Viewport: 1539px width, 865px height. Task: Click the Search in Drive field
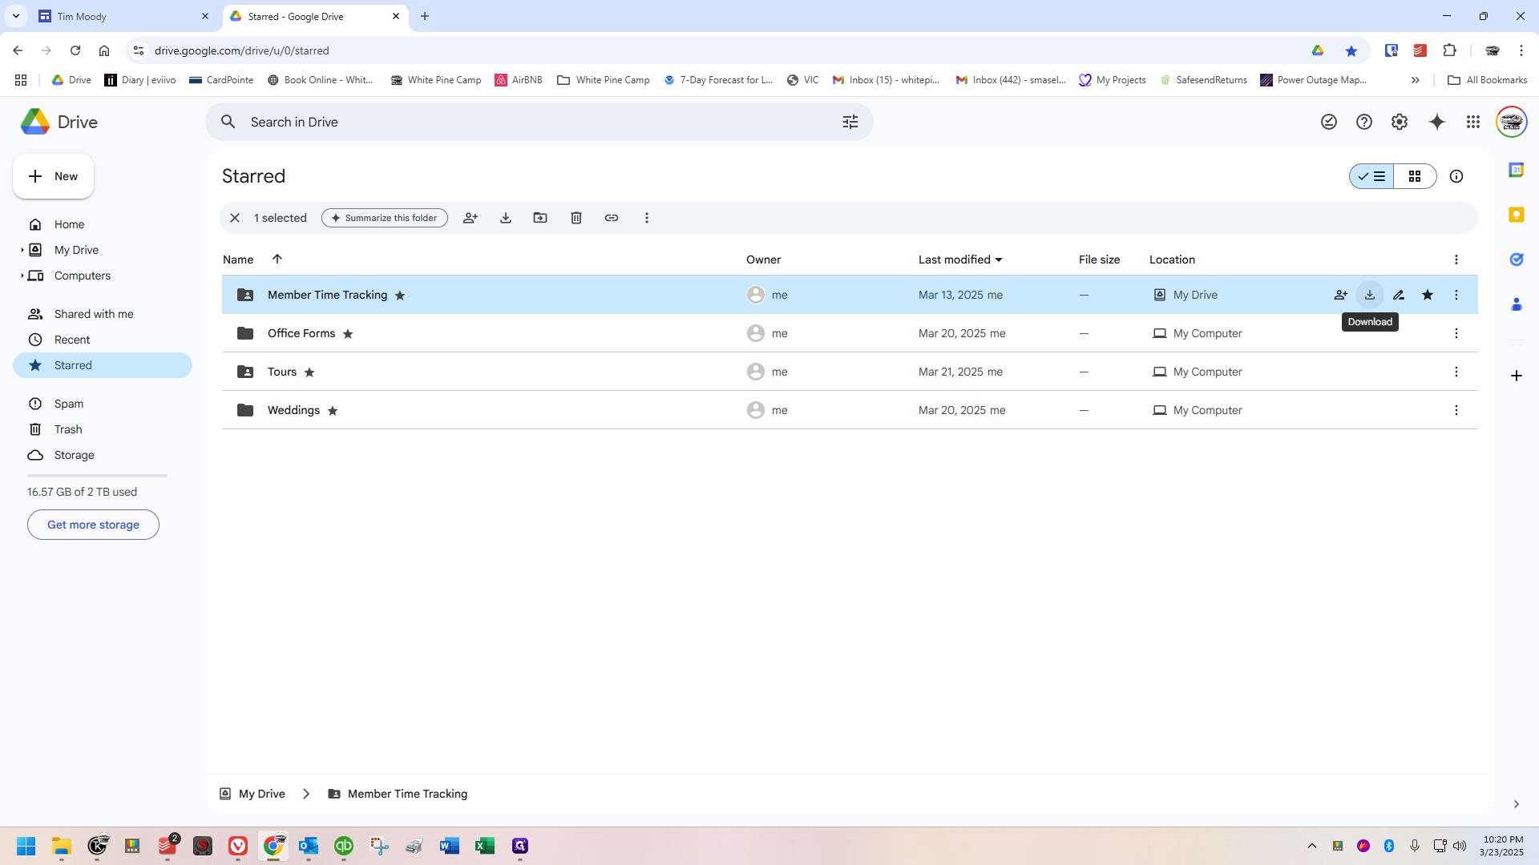point(539,122)
